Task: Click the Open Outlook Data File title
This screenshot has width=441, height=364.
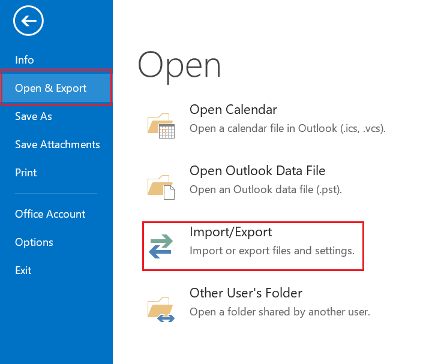Action: pos(257,171)
